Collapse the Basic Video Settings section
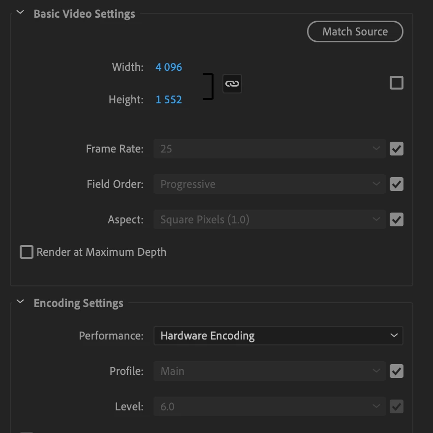Viewport: 433px width, 433px height. pyautogui.click(x=21, y=13)
